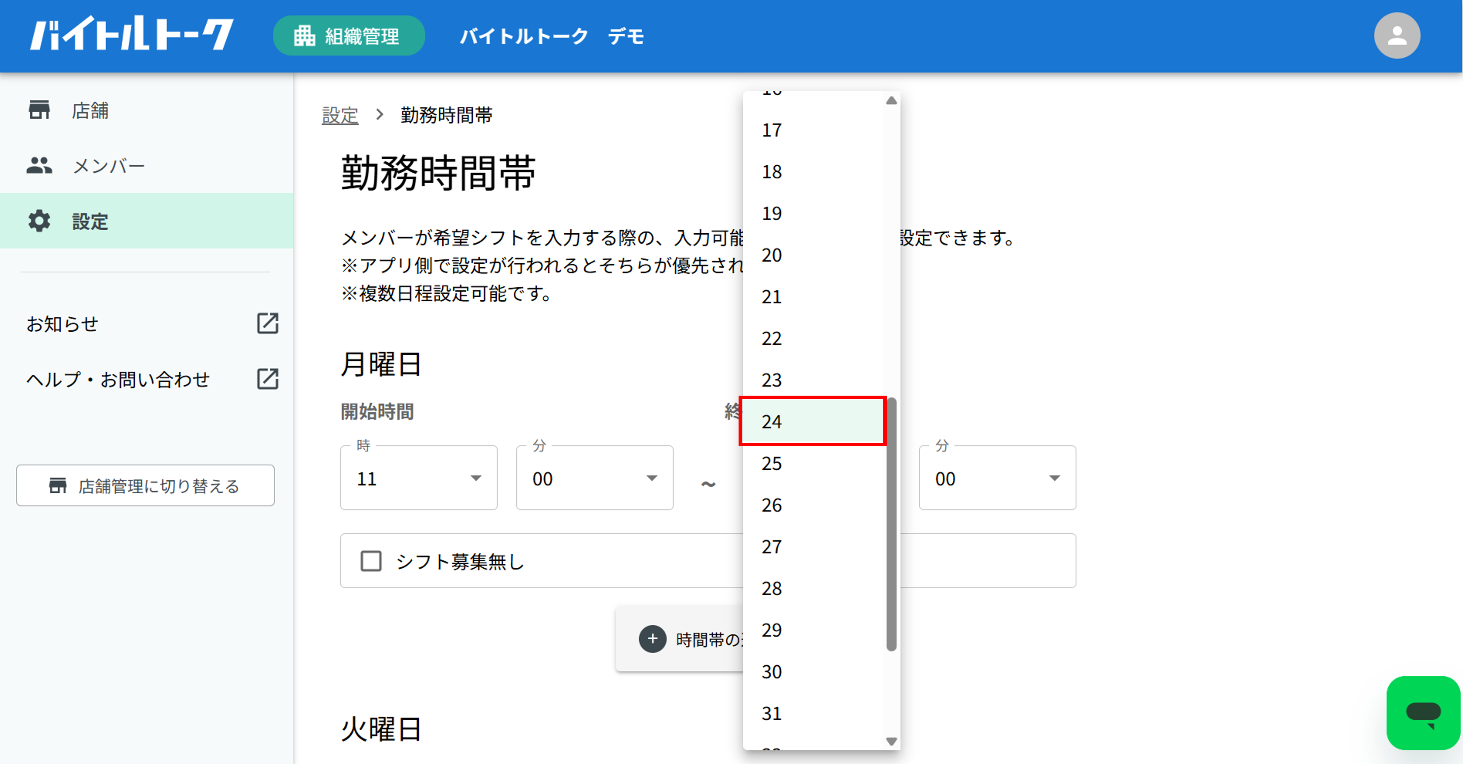This screenshot has width=1463, height=764.
Task: Select 19 in the hour list
Action: click(814, 213)
